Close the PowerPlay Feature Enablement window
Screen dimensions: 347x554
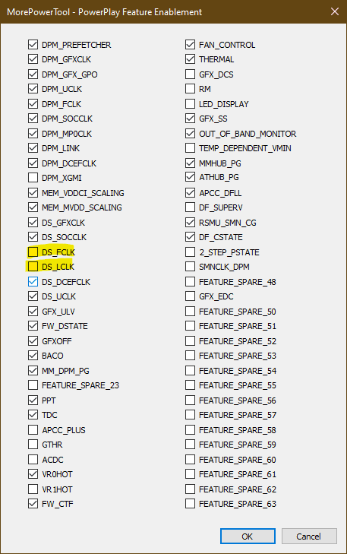pos(335,11)
